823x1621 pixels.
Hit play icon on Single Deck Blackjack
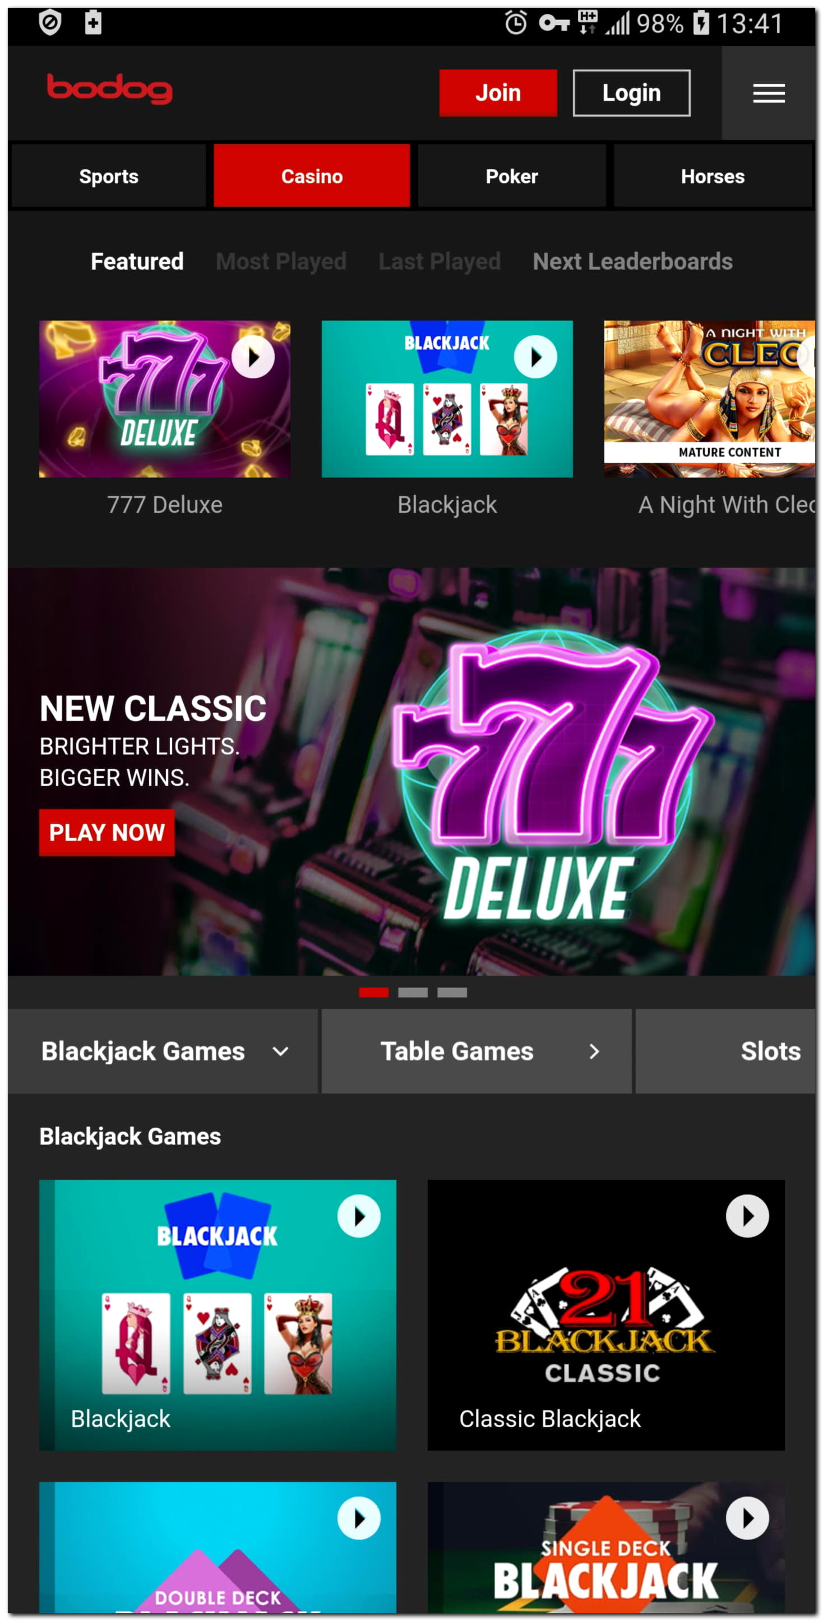pos(747,1518)
